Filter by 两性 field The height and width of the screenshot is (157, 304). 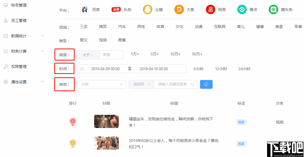[141, 27]
